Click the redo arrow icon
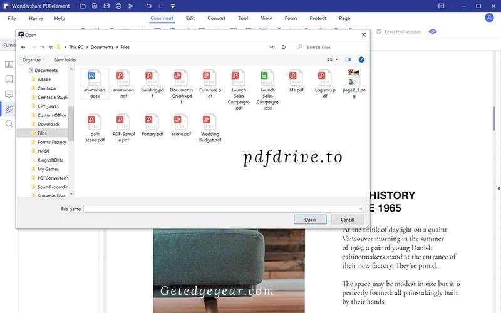This screenshot has width=501, height=313. (161, 6)
